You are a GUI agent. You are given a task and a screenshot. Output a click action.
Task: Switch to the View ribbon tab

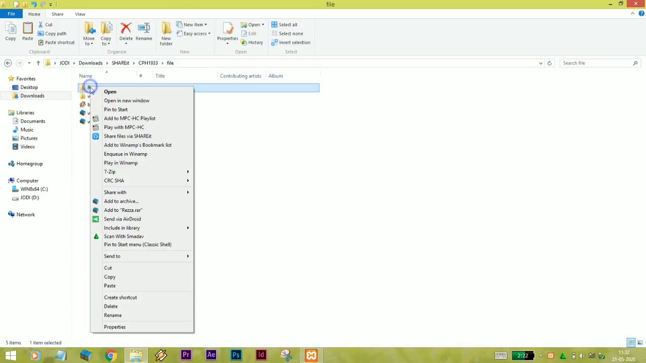click(x=80, y=14)
